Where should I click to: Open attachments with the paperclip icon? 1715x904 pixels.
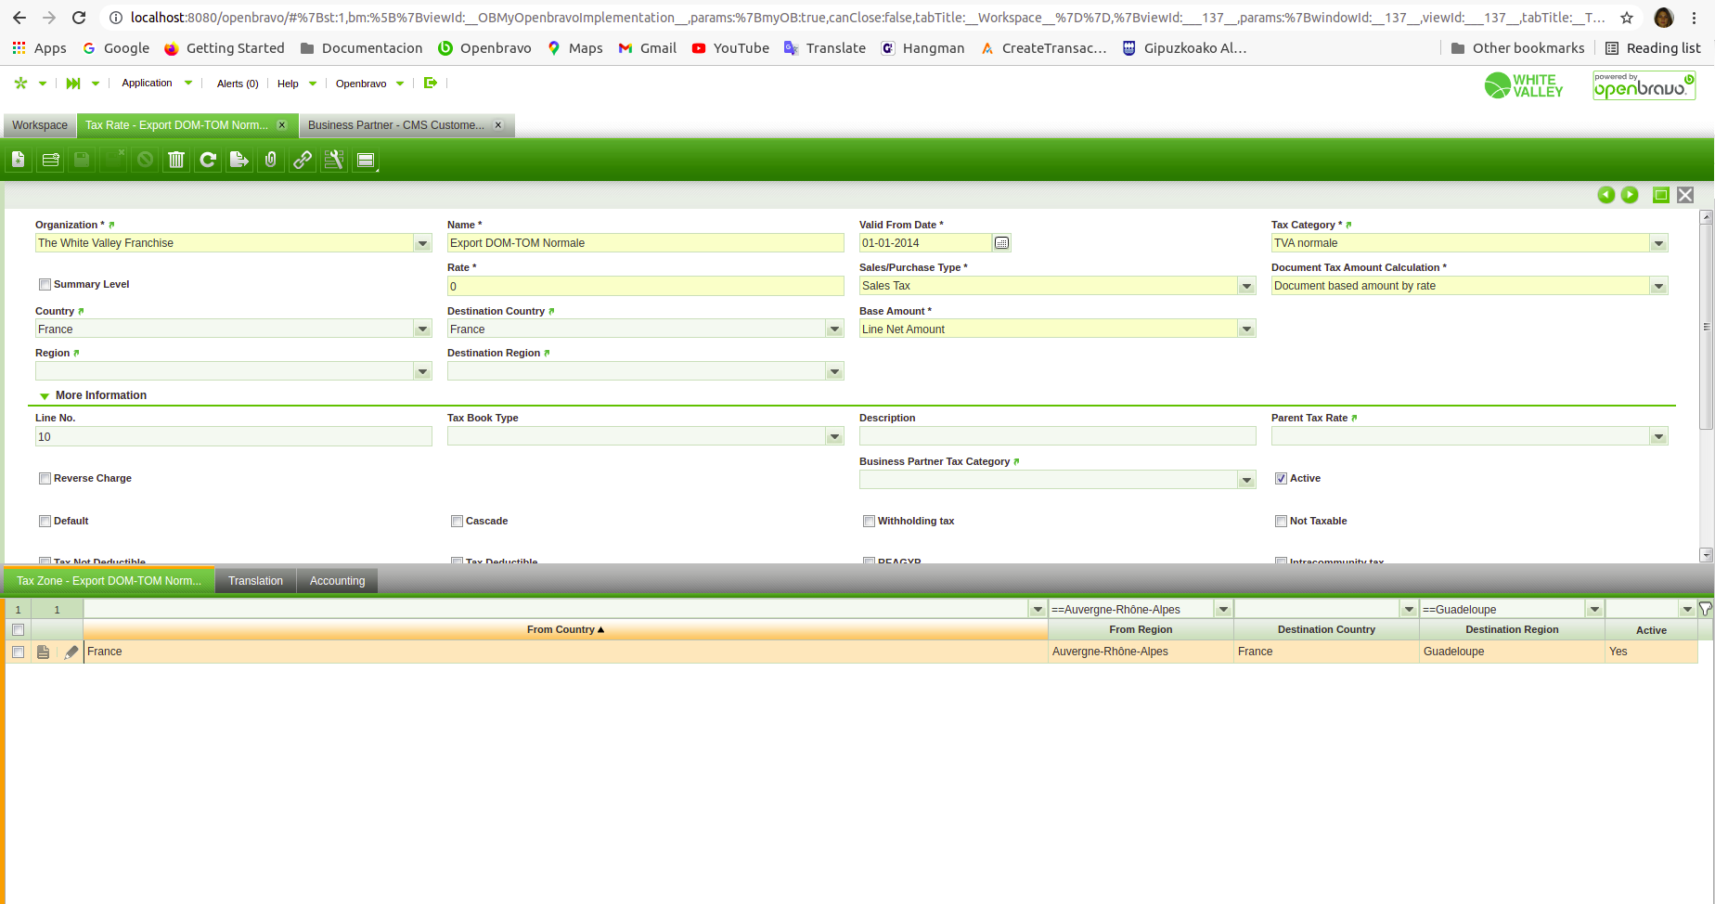[271, 161]
